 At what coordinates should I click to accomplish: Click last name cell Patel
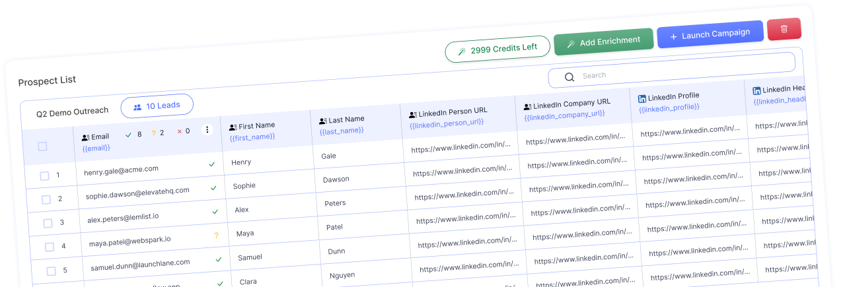click(334, 227)
